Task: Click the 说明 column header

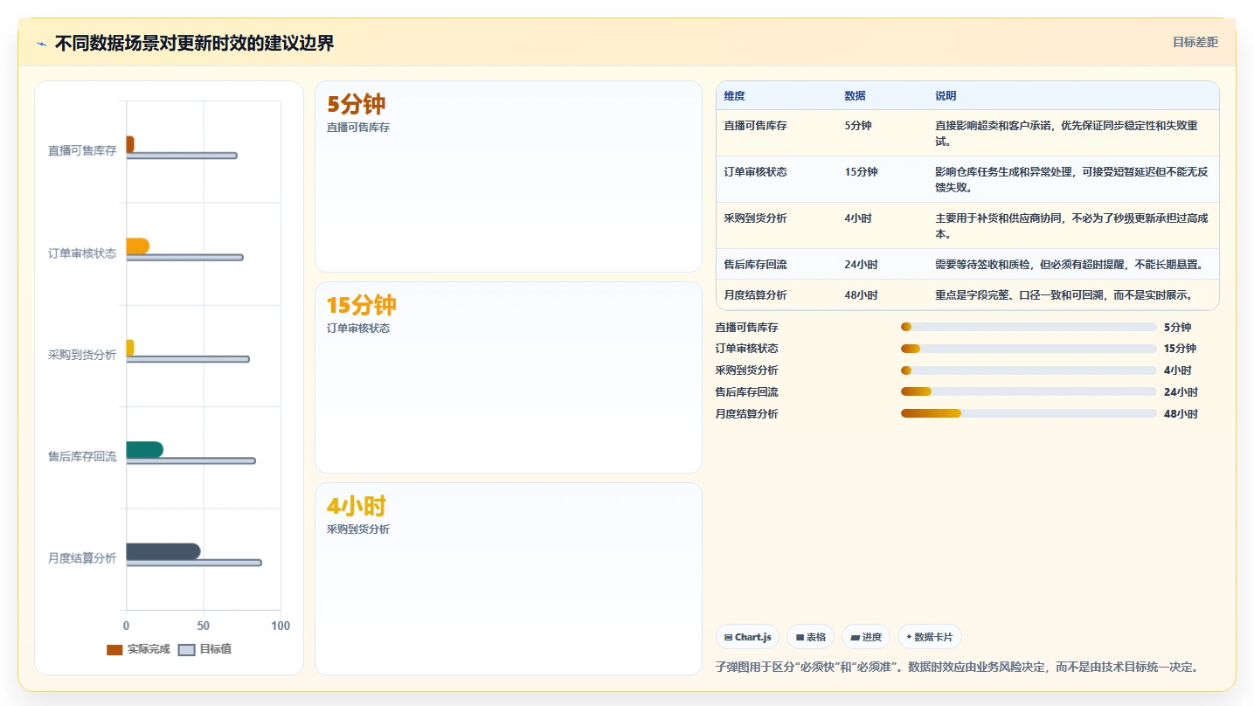Action: (x=946, y=96)
